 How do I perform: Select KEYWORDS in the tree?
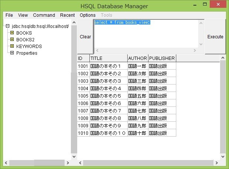point(29,47)
